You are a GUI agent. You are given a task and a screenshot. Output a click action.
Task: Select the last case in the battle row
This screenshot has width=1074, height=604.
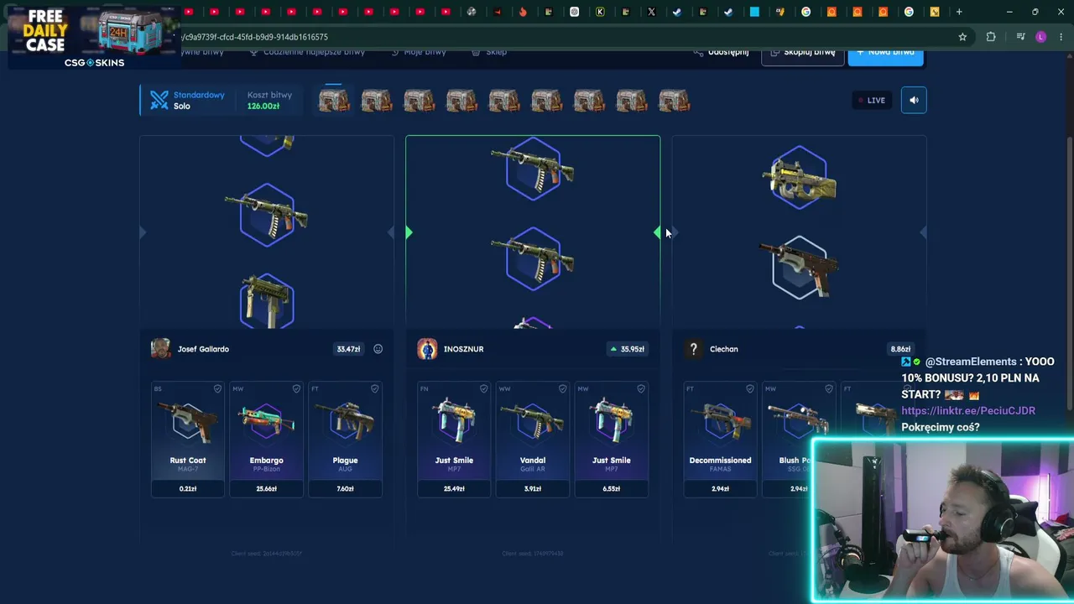coord(675,101)
